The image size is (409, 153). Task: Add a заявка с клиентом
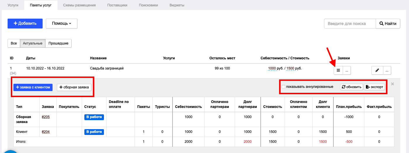tap(33, 87)
